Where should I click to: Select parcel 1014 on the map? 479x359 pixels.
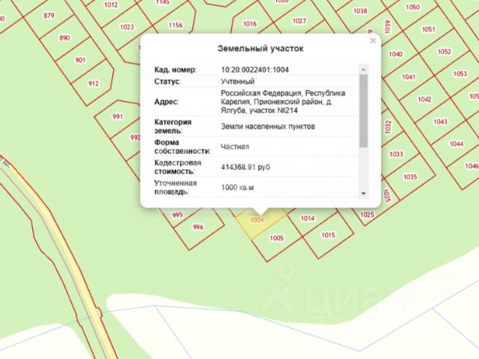[x=308, y=218]
